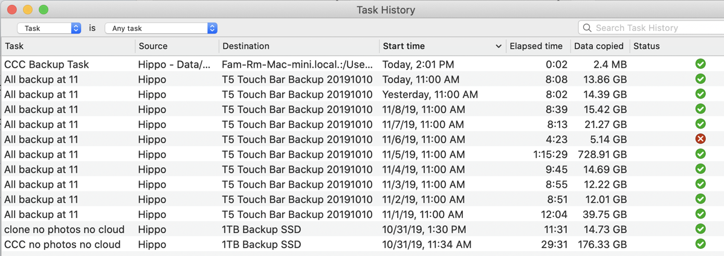Sort by Data copied column header
Viewport: 724px width, 256px height.
pos(598,46)
